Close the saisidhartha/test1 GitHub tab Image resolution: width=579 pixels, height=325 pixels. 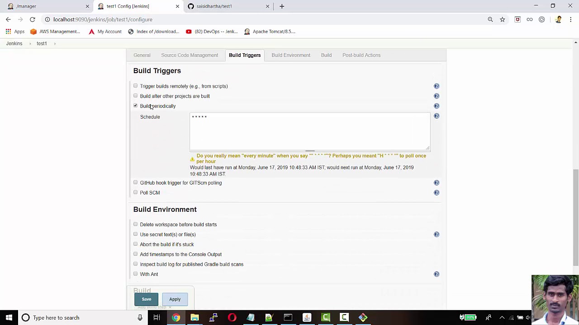tap(267, 6)
